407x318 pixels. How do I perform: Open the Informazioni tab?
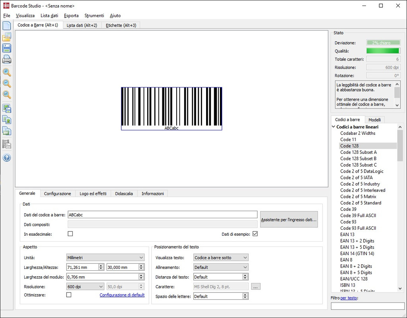(153, 194)
